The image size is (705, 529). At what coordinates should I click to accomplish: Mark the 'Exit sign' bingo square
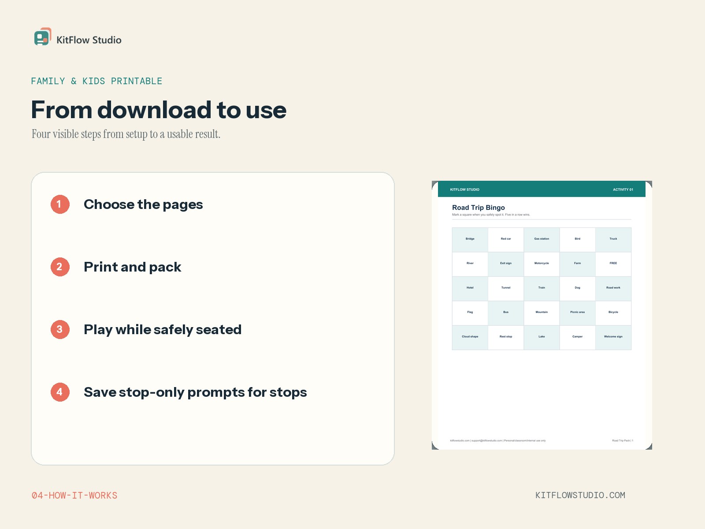[x=506, y=264]
